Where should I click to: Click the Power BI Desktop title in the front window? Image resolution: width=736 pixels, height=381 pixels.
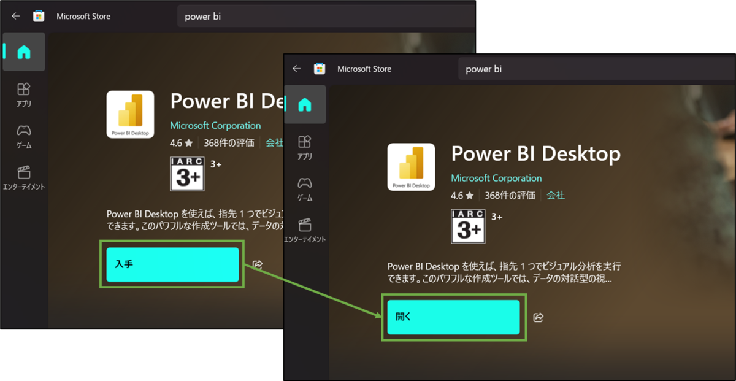coord(535,153)
